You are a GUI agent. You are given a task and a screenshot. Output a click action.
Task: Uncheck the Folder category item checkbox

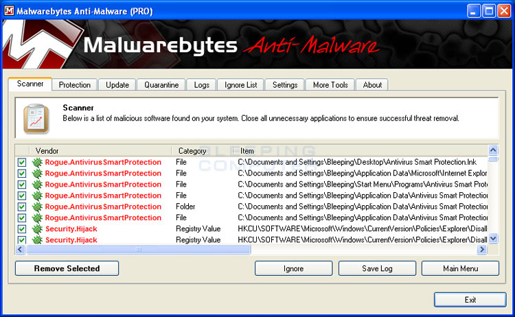[x=22, y=207]
